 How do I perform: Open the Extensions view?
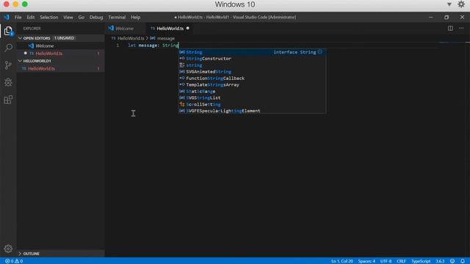pyautogui.click(x=8, y=100)
